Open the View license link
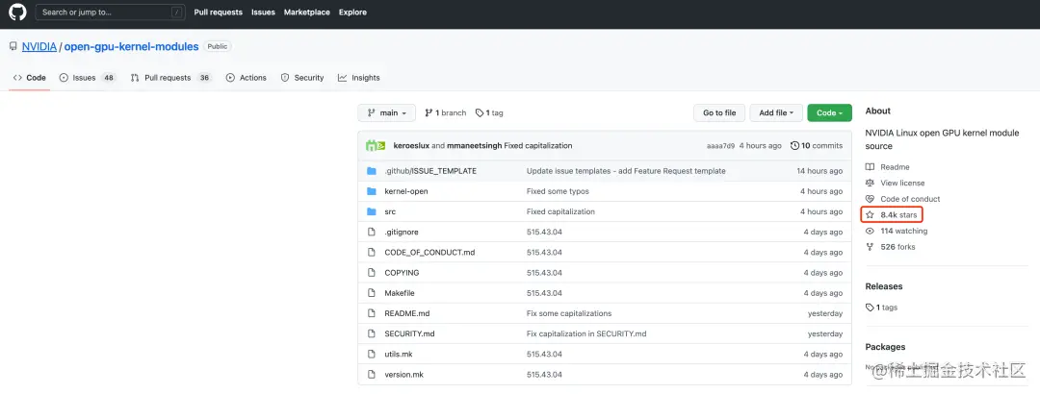The width and height of the screenshot is (1040, 394). pyautogui.click(x=896, y=184)
